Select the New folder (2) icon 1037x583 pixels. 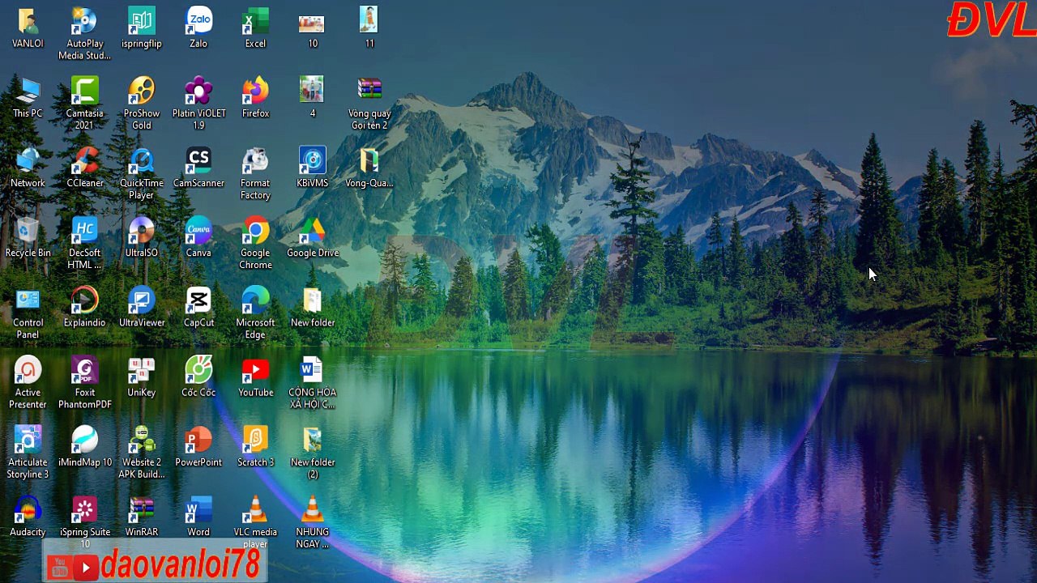[x=313, y=440]
